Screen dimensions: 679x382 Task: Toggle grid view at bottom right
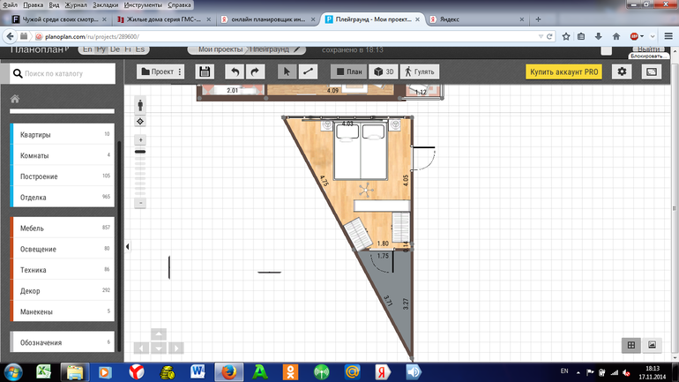tap(631, 345)
